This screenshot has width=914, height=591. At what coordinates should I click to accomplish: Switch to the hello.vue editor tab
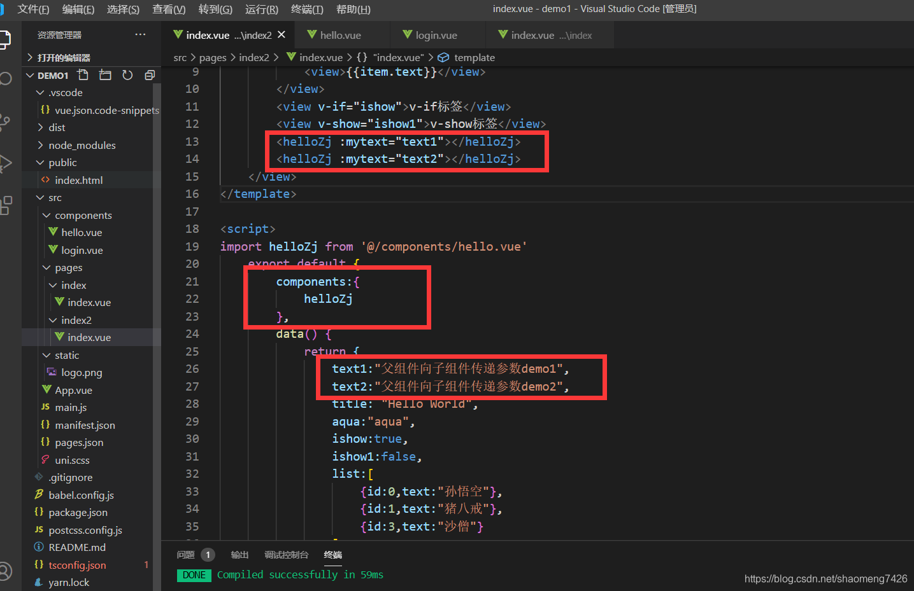341,35
